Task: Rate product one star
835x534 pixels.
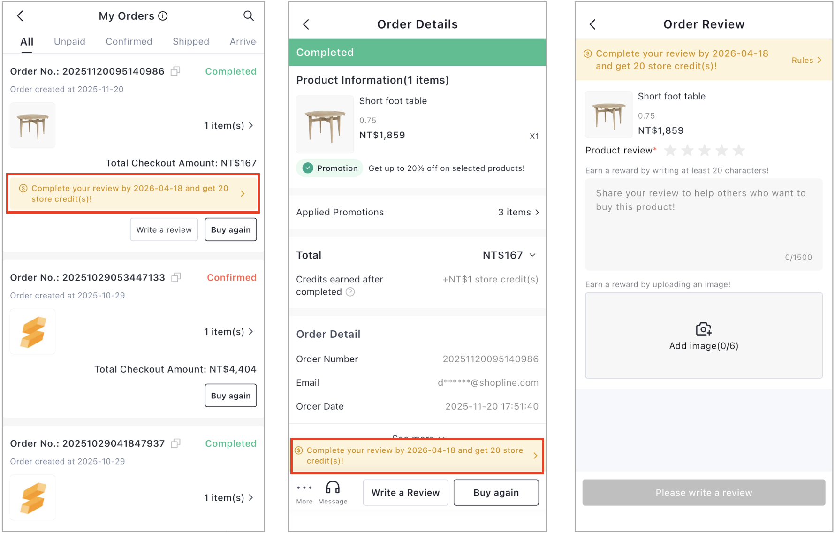Action: click(x=670, y=151)
